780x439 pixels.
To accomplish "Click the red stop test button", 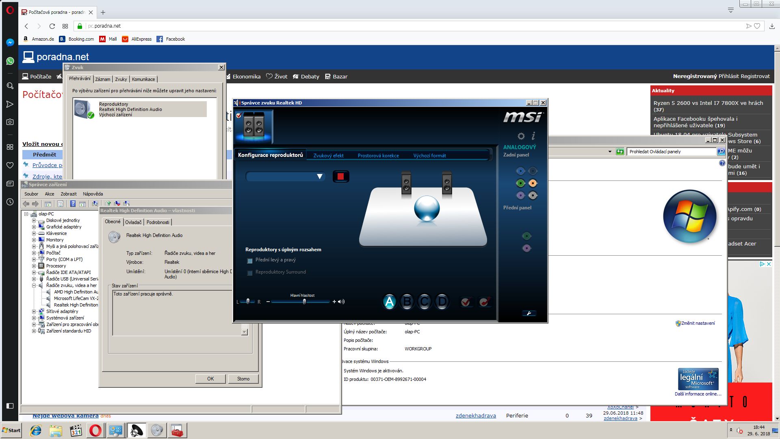I will pyautogui.click(x=341, y=176).
